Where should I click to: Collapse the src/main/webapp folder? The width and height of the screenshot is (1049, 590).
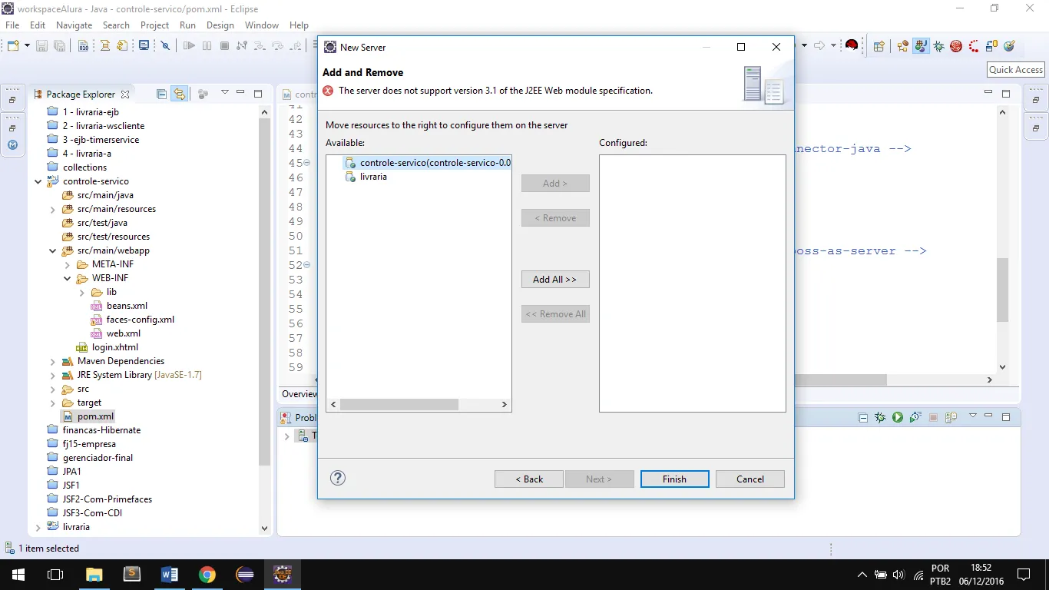[x=52, y=250]
